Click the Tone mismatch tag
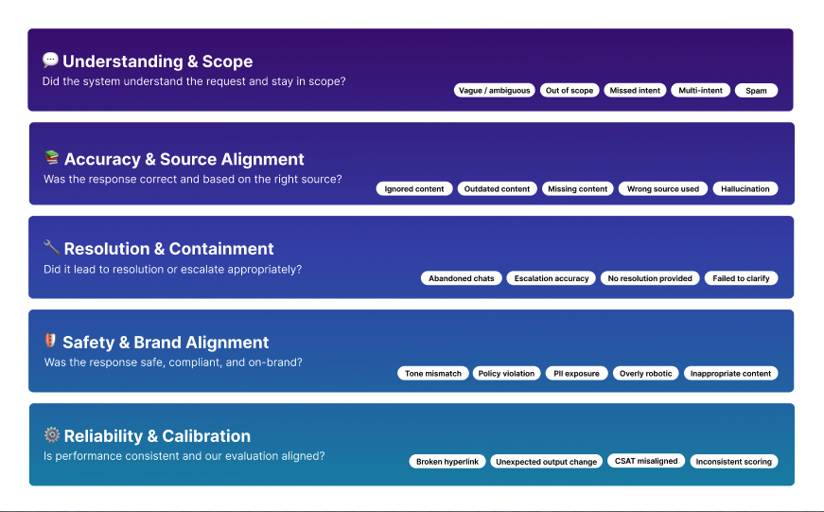This screenshot has height=512, width=824. (433, 374)
